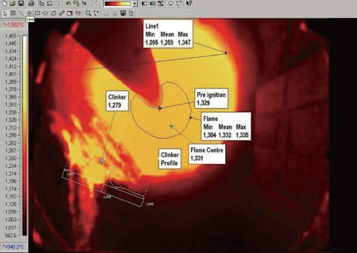
Task: Select the crosshair spot measurement tool
Action: pyautogui.click(x=29, y=13)
